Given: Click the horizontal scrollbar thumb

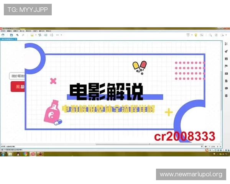Looking at the screenshot, I should 149,144.
